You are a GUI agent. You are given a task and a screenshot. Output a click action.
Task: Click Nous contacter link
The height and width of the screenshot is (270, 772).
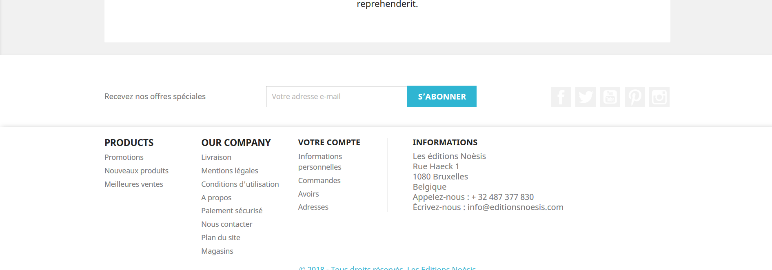click(226, 224)
